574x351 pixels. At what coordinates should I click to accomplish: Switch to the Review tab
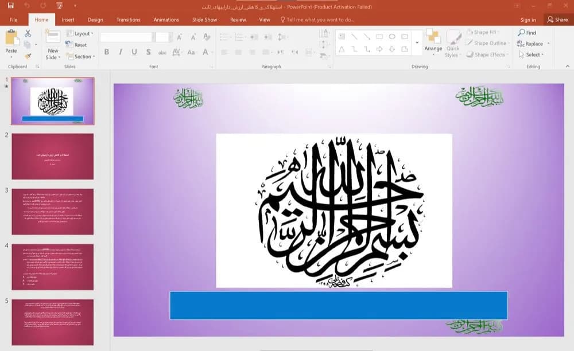point(238,19)
